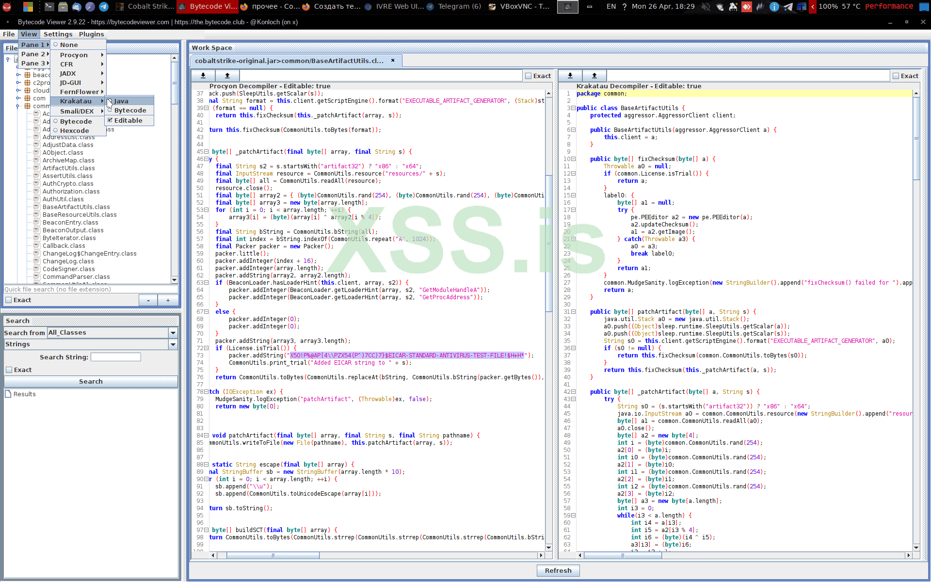Select Hexcode radio option in menu
Screen dimensions: 931x582
(56, 130)
